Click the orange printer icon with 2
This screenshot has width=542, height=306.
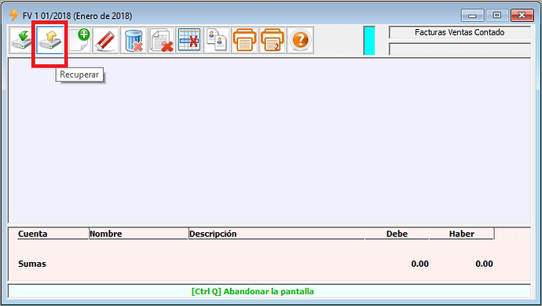click(273, 40)
